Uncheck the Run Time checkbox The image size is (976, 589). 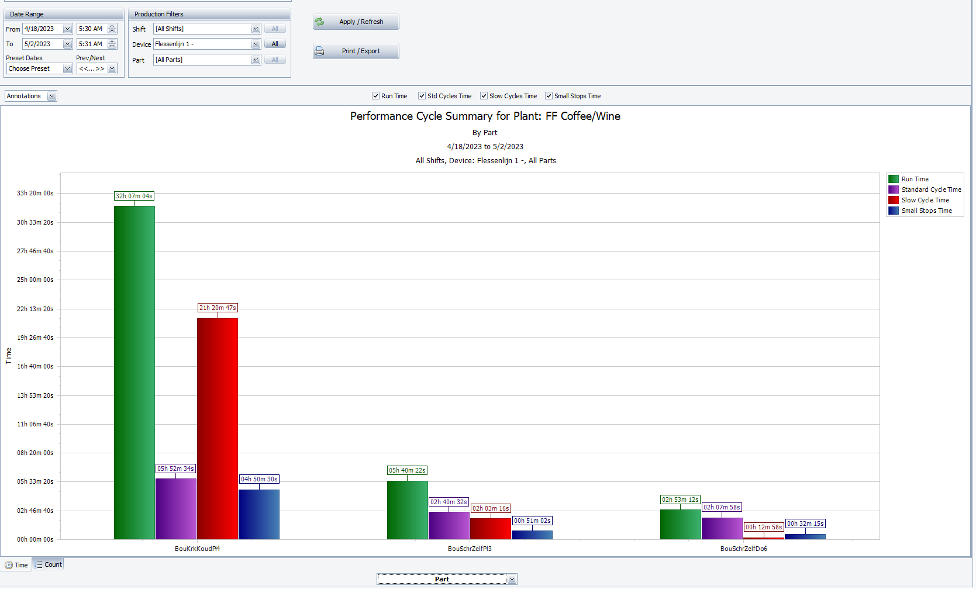[x=375, y=95]
